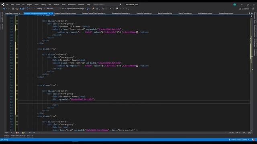Open the Analyze menu
Viewport: 257px width, 144px height.
pos(56,4)
